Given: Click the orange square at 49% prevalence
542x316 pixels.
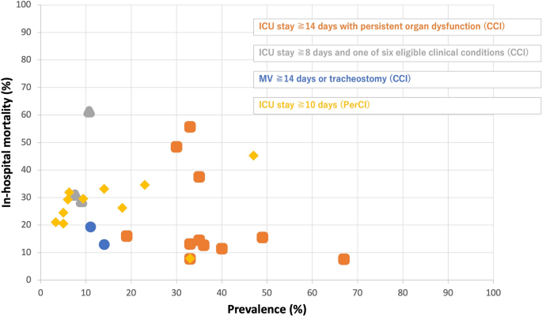Looking at the screenshot, I should pos(263,237).
